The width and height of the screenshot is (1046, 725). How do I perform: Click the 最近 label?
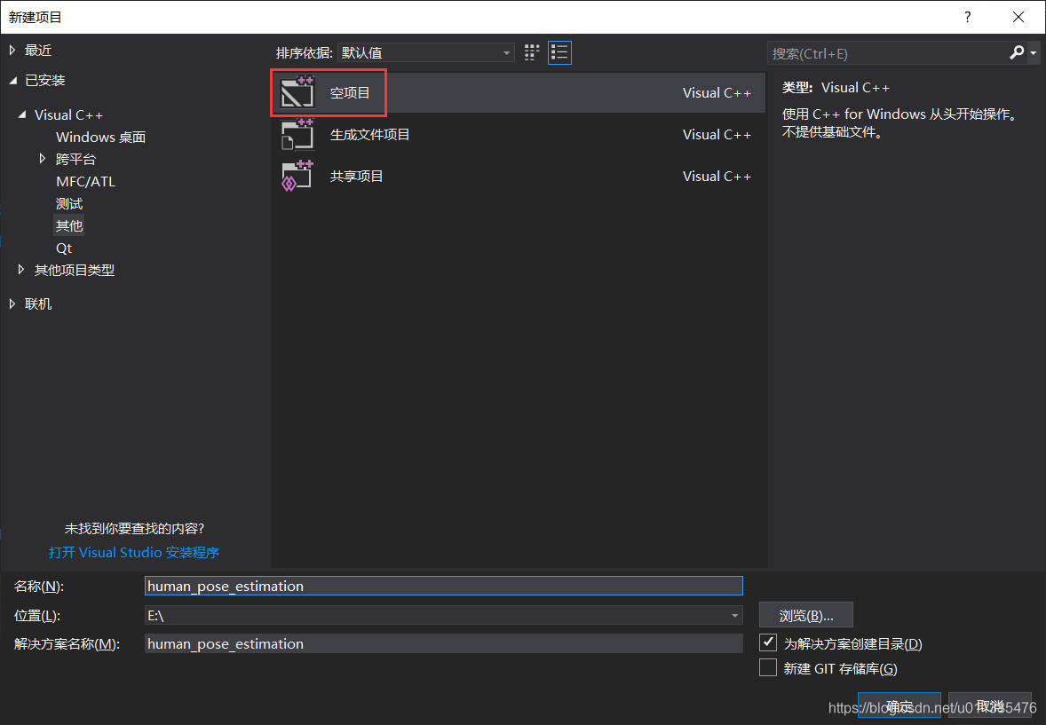pos(38,50)
